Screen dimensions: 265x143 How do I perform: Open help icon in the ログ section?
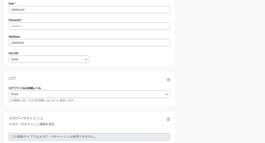[x=168, y=80]
